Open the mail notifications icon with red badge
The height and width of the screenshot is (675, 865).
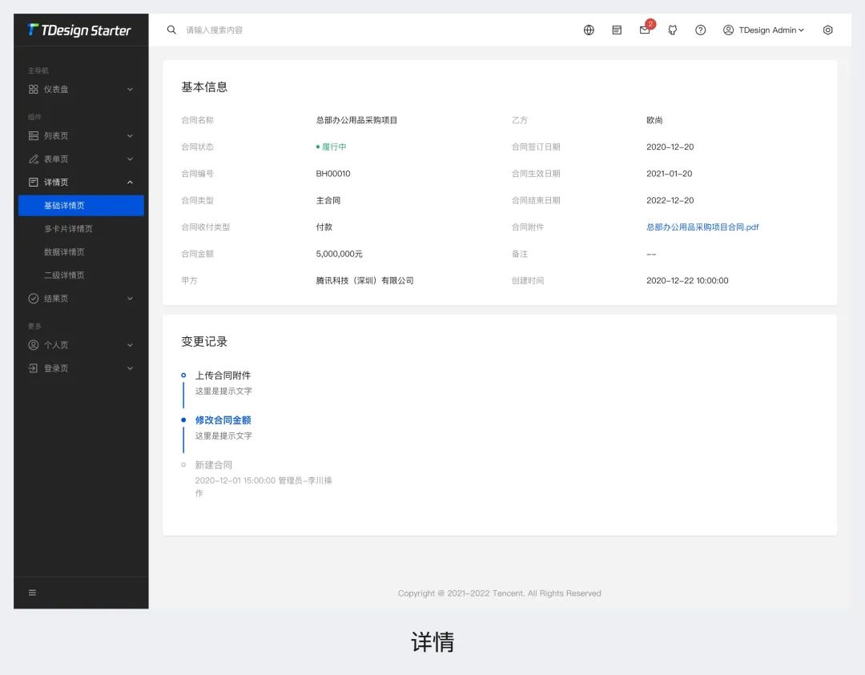pos(645,30)
